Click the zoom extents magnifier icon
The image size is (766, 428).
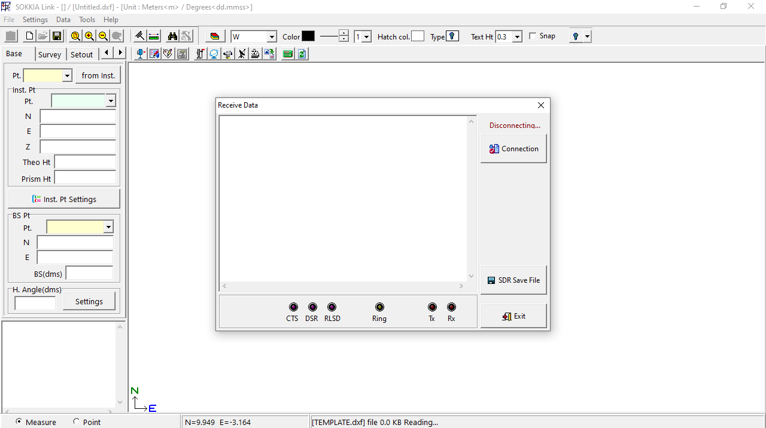tap(75, 36)
